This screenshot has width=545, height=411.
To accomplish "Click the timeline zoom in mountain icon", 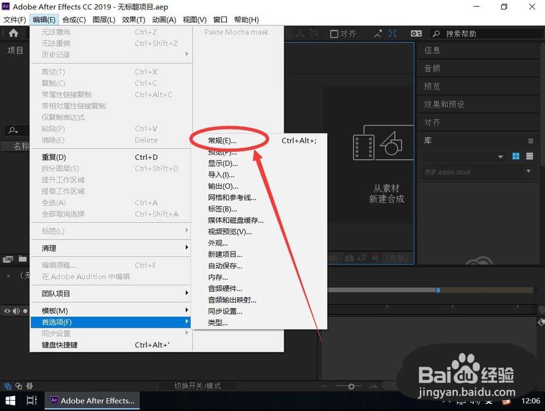I will coord(374,386).
